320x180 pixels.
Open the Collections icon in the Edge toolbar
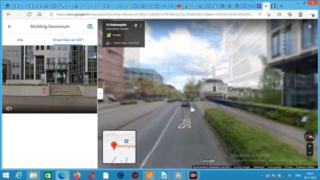pos(290,14)
